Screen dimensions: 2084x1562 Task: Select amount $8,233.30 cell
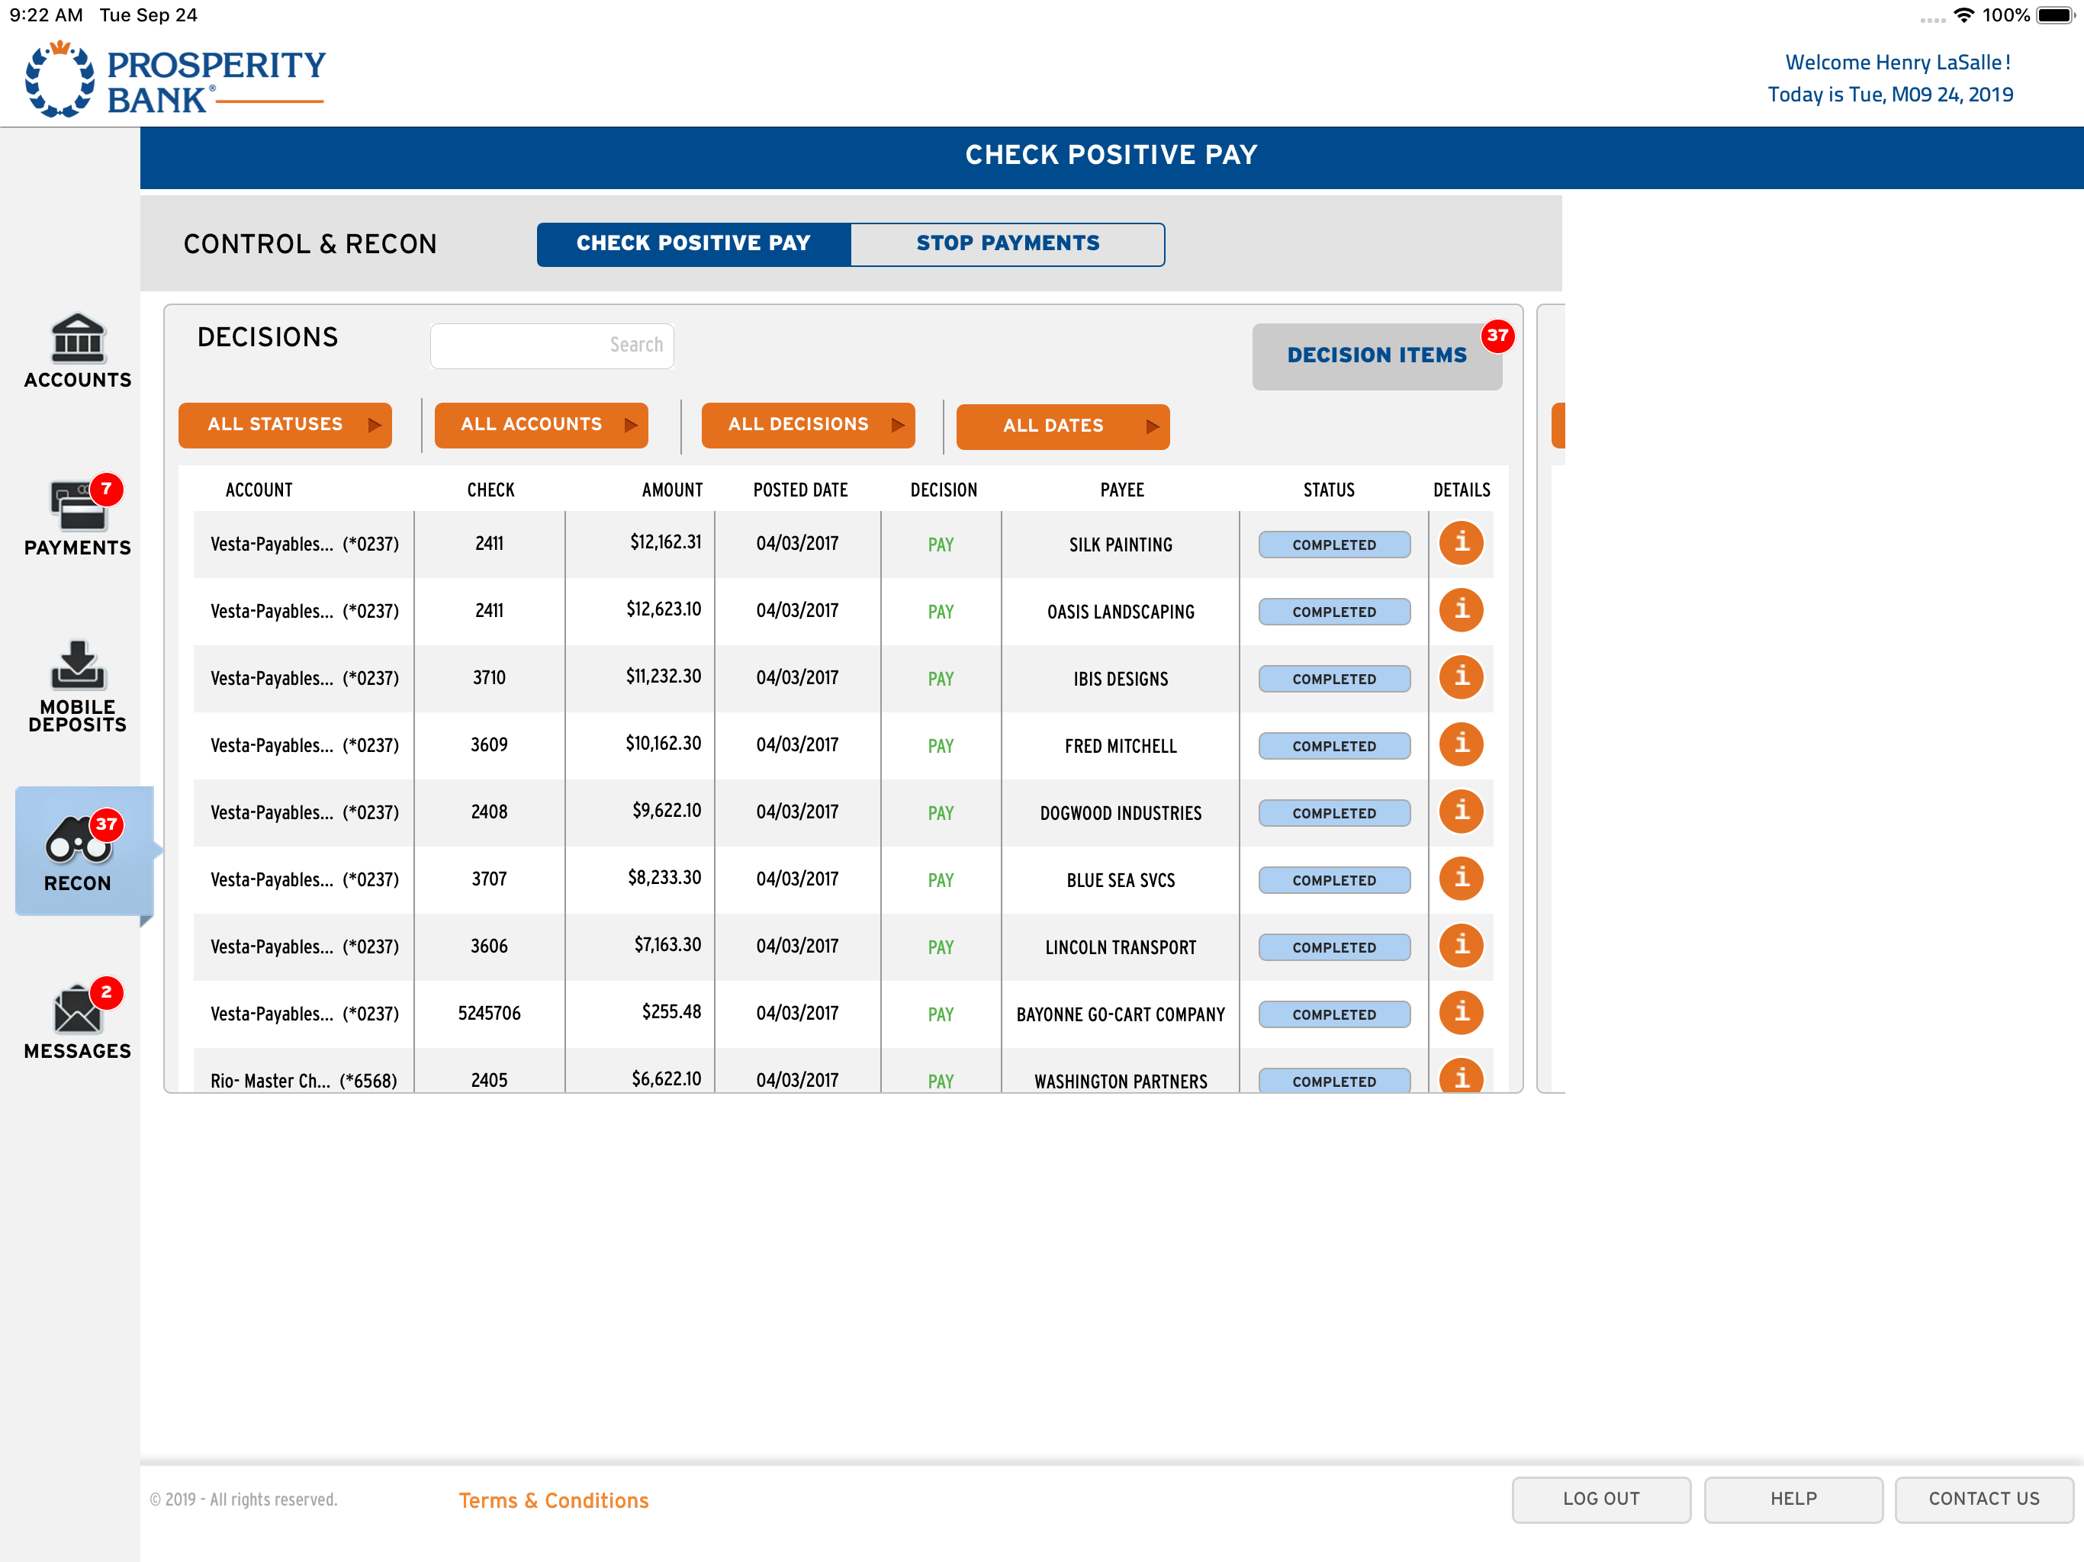665,877
